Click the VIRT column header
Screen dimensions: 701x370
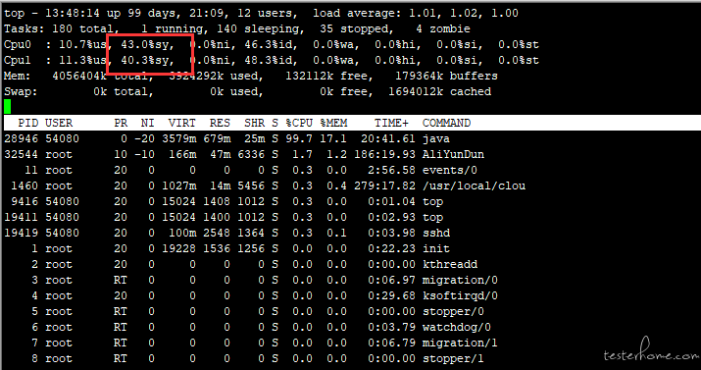pos(182,123)
